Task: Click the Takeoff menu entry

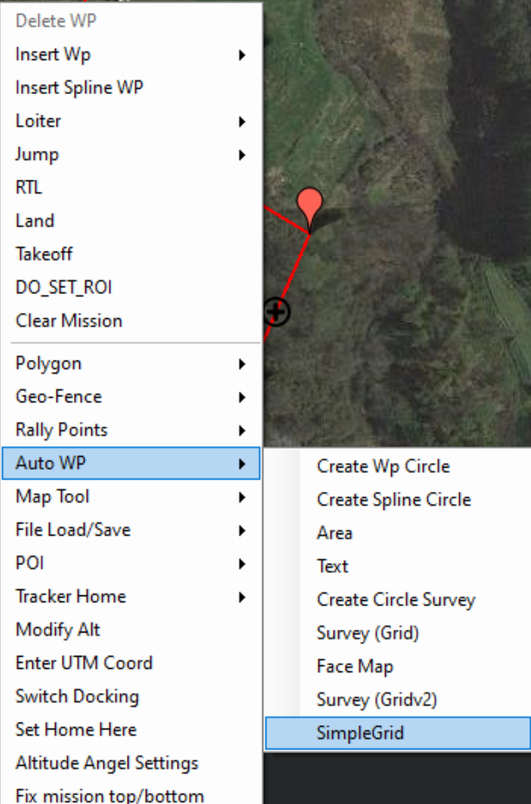Action: tap(44, 254)
